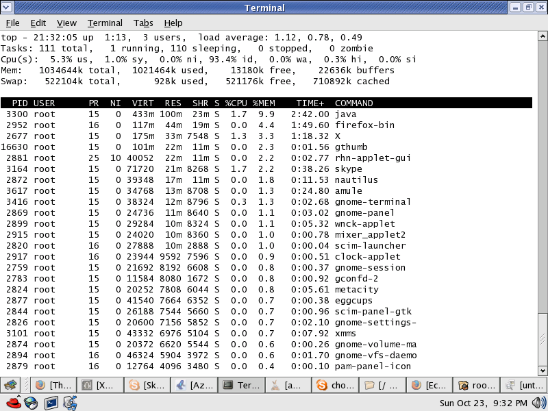Viewport: 548px width, 411px height.
Task: Click the skype process row
Action: pos(266,169)
